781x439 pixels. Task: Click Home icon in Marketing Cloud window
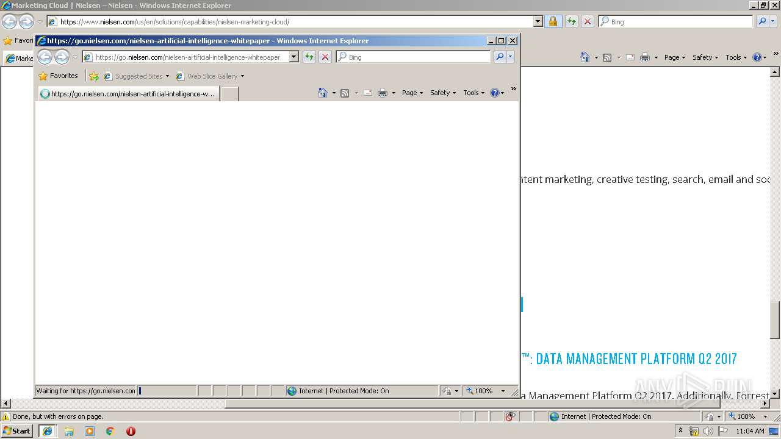585,57
